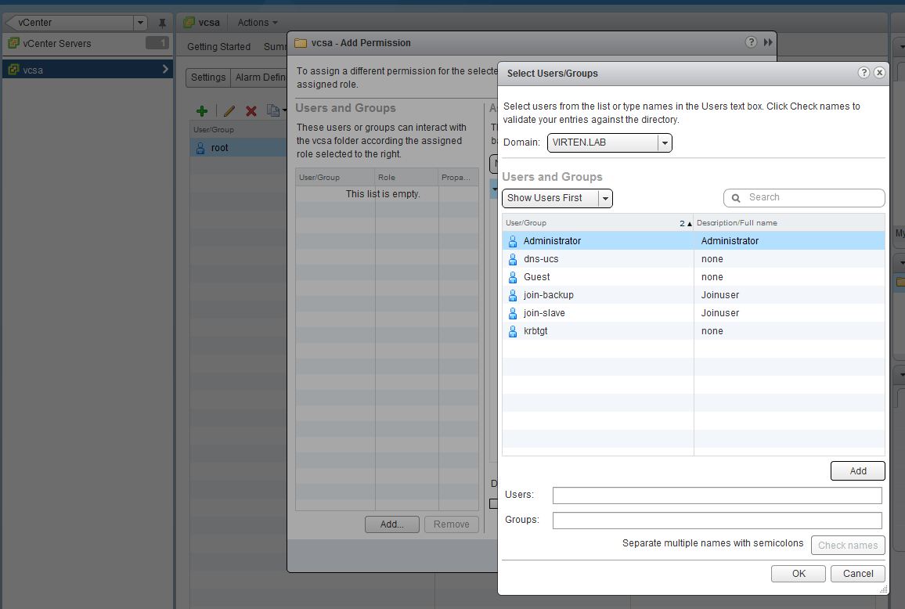Click the Guest user icon
Image resolution: width=905 pixels, height=609 pixels.
[513, 277]
